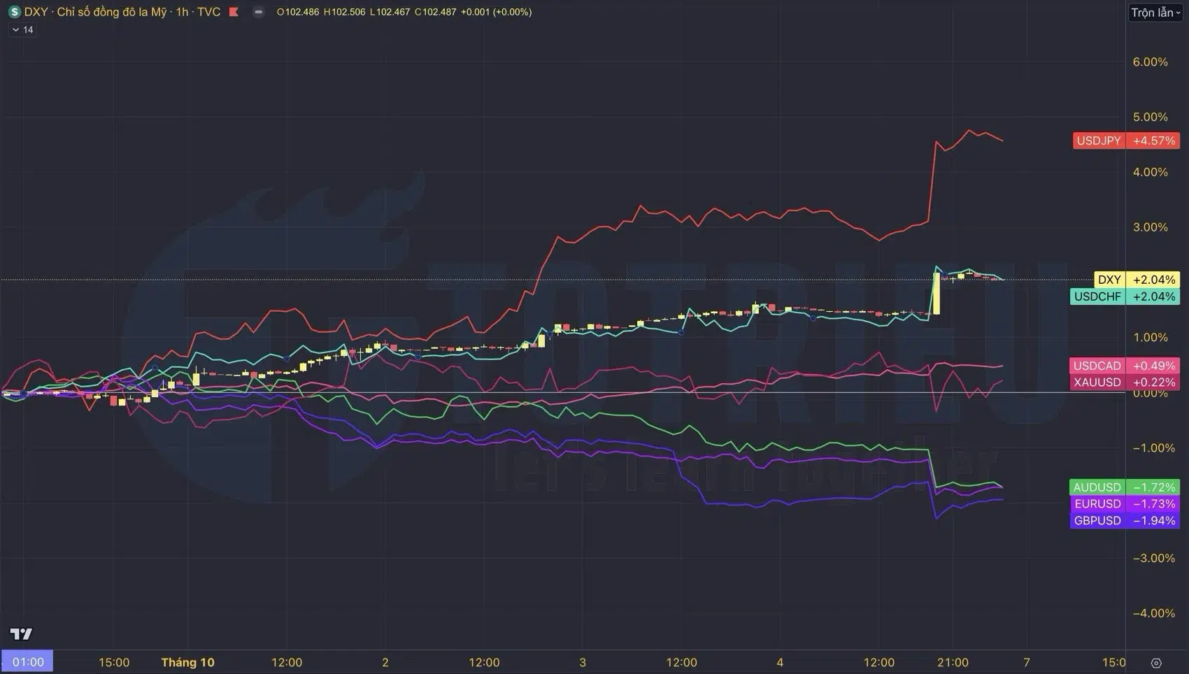Click the Tháng 10 date label
The width and height of the screenshot is (1189, 674).
coord(187,662)
